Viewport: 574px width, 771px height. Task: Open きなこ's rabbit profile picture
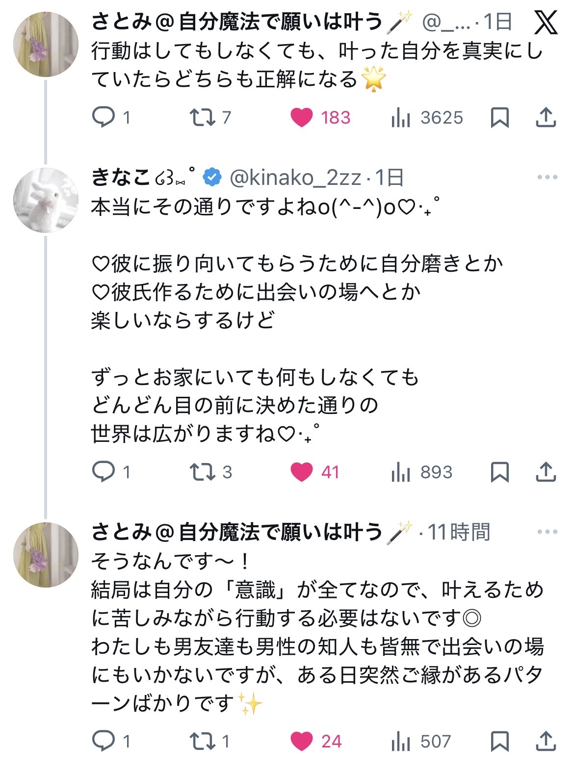coord(46,200)
